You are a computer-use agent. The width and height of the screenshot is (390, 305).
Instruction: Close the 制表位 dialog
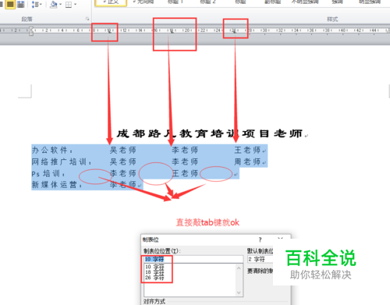(280, 239)
